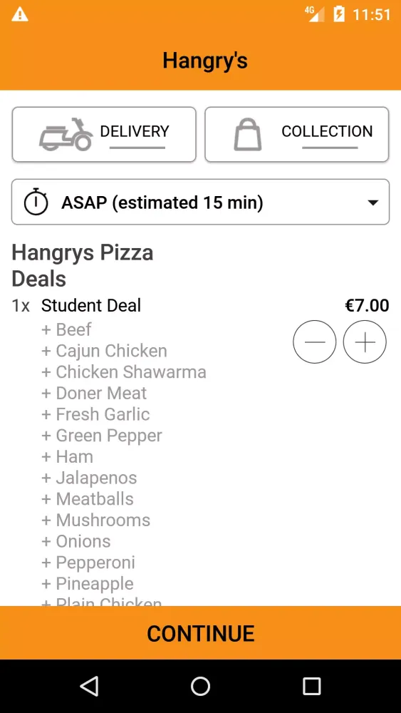Tap the Android home circle icon
The height and width of the screenshot is (713, 401).
point(200,686)
